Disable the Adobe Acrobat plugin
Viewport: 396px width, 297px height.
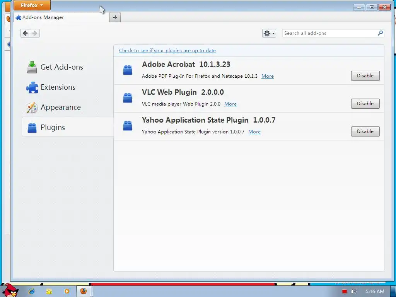pos(365,76)
